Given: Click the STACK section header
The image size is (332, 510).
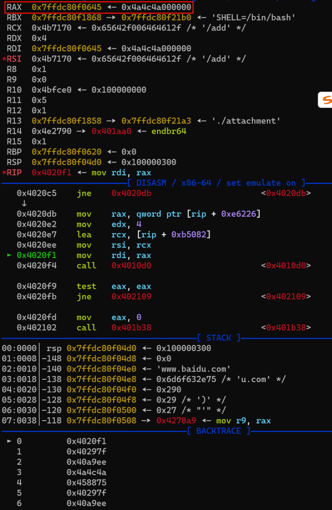Looking at the screenshot, I should click(x=219, y=338).
